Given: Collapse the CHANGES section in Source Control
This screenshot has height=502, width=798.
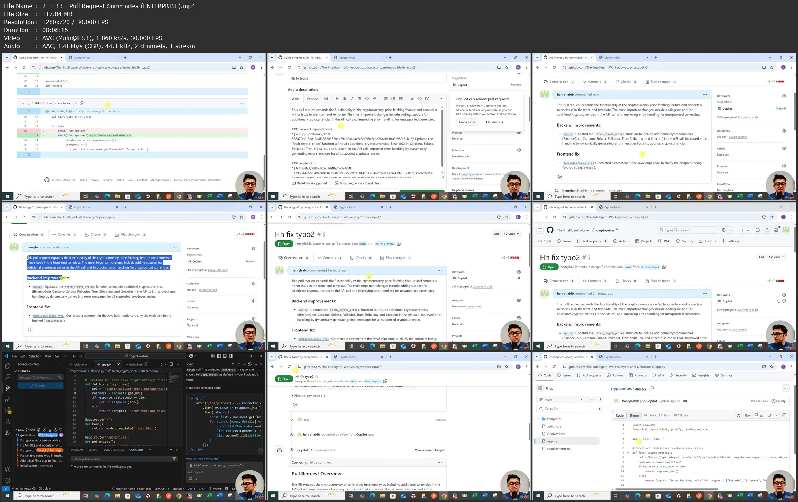Looking at the screenshot, I should [16, 371].
